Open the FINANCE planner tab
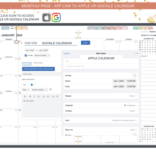This screenshot has width=156, height=156. click(x=92, y=28)
